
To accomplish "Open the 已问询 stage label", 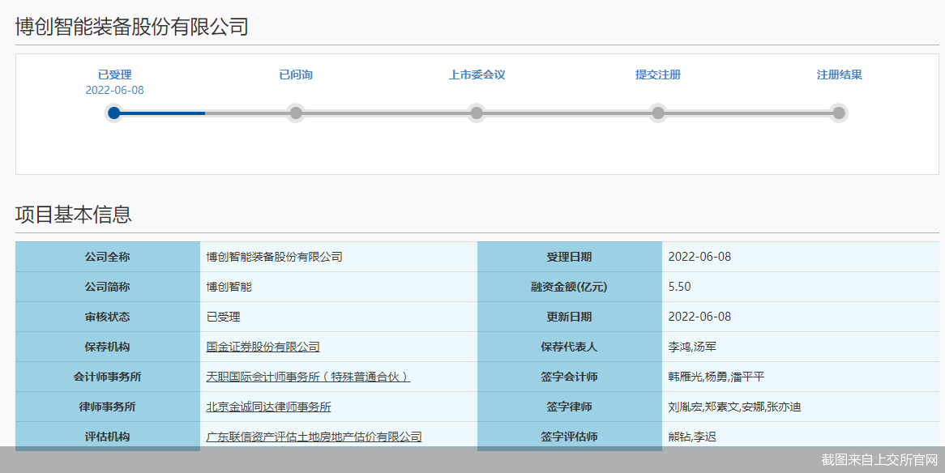I will tap(296, 75).
